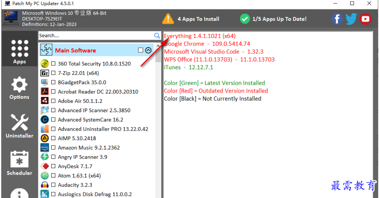
Task: Click the Angry IP Scanner icon
Action: tap(45, 157)
